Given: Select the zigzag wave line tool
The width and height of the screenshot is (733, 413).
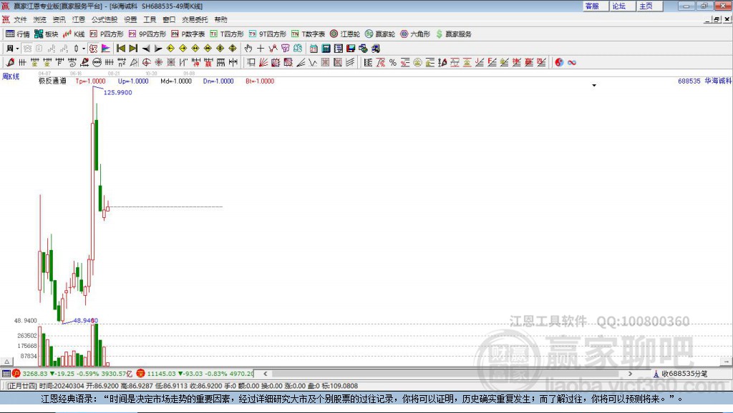Looking at the screenshot, I should [313, 63].
